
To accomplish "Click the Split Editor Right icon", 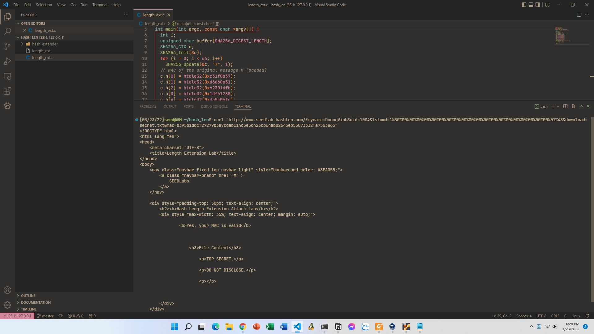I will tap(579, 15).
